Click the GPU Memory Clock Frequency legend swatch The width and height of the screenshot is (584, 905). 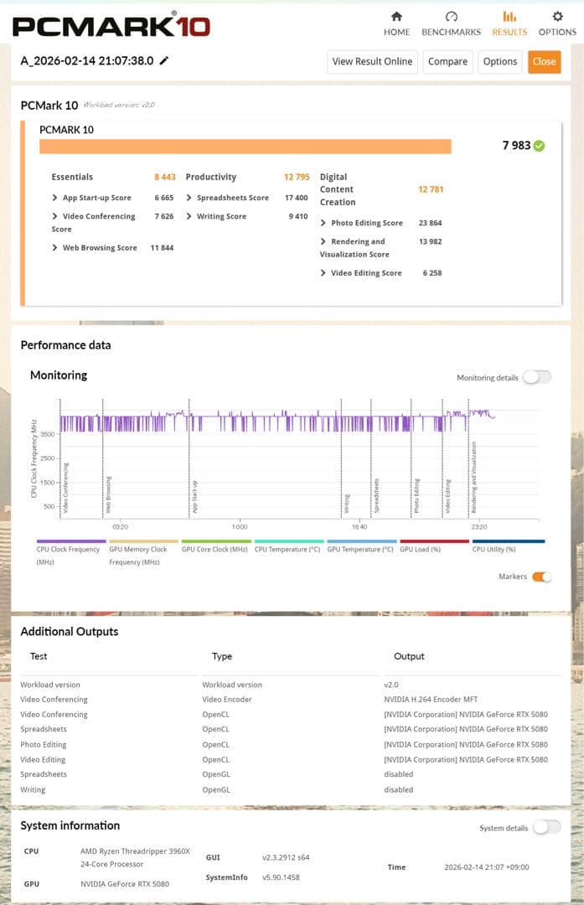143,541
